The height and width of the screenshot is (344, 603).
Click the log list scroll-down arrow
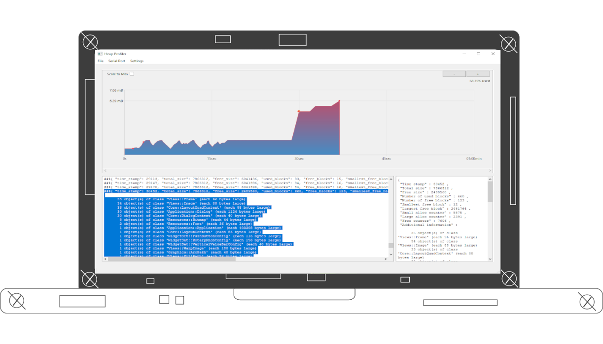pyautogui.click(x=391, y=254)
